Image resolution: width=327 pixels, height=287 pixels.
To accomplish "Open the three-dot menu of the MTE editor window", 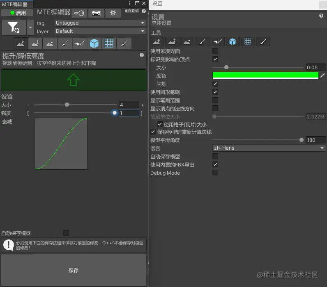I will (130, 3).
